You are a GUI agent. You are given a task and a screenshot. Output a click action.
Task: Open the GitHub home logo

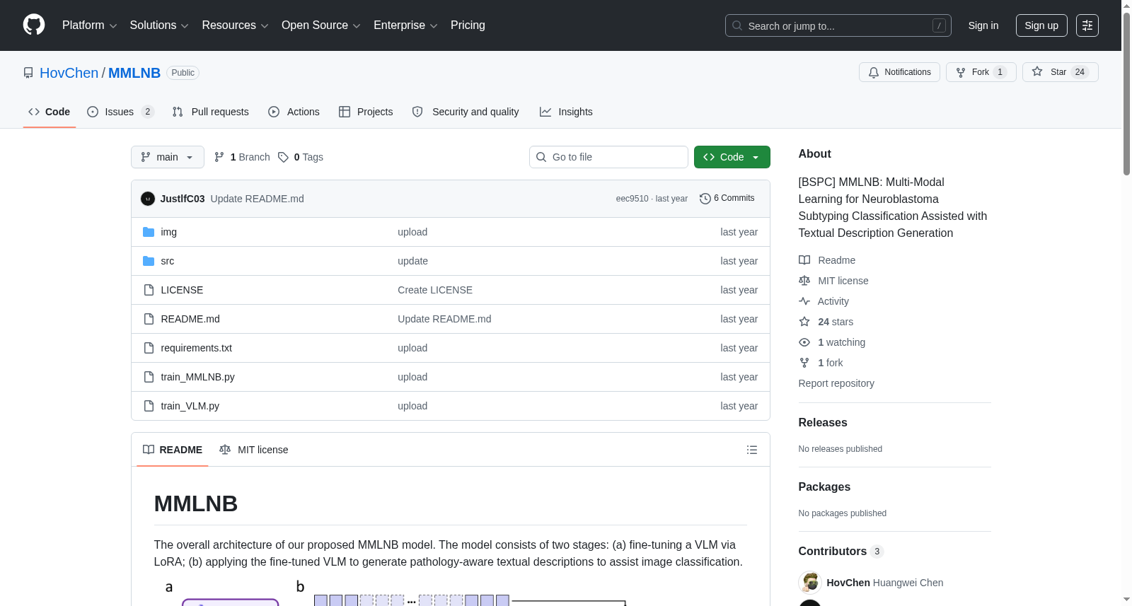coord(34,25)
